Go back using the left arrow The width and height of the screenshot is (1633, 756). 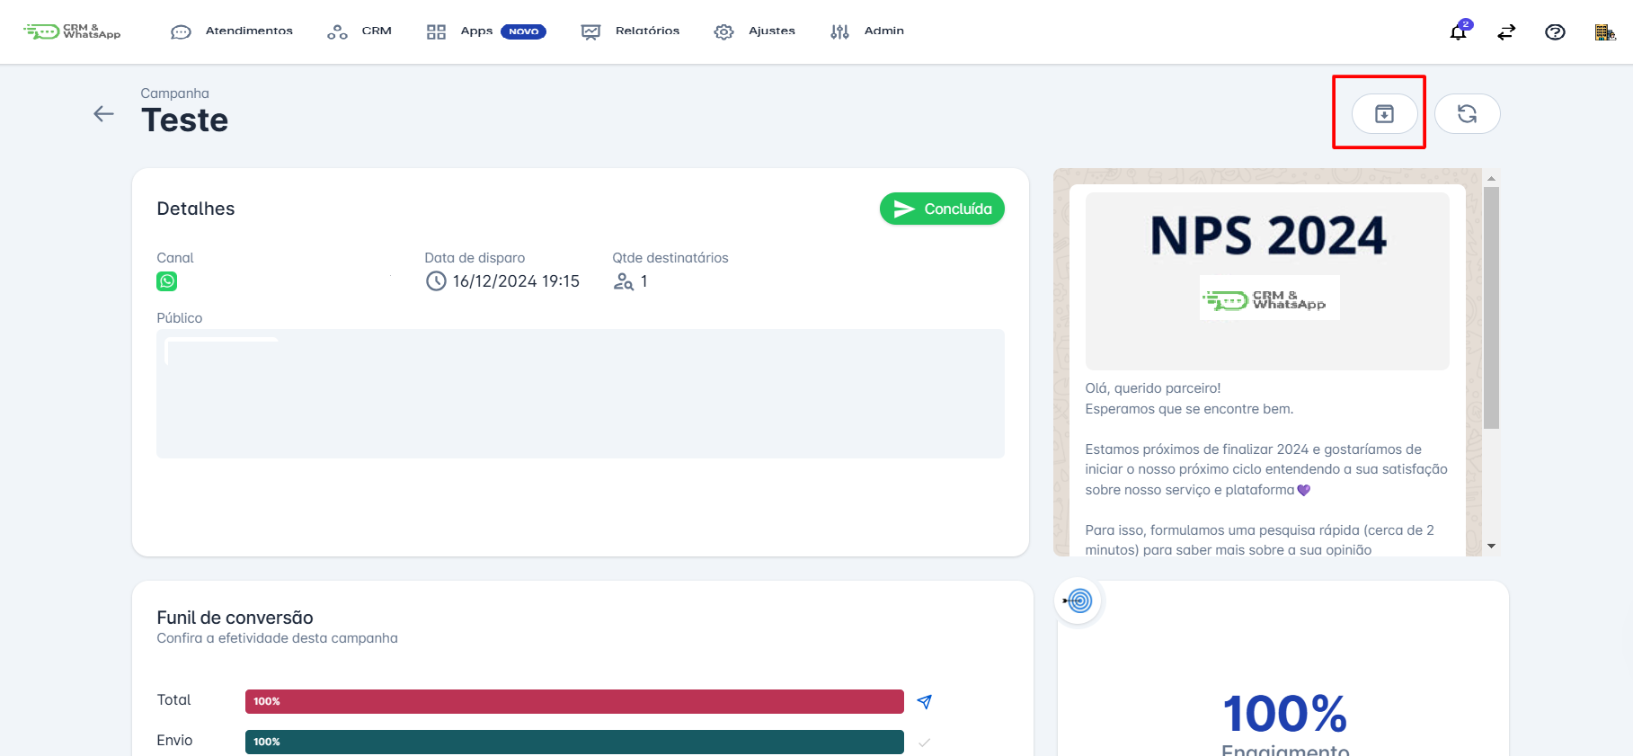(104, 113)
